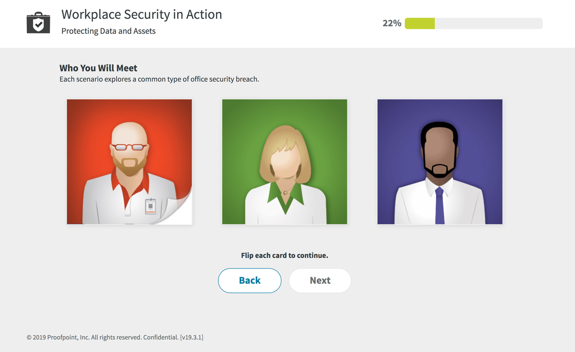The width and height of the screenshot is (575, 352).
Task: Flip the goatee man card on purple
Action: tap(440, 162)
